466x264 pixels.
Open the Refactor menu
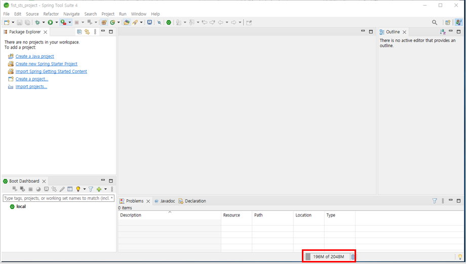click(51, 14)
